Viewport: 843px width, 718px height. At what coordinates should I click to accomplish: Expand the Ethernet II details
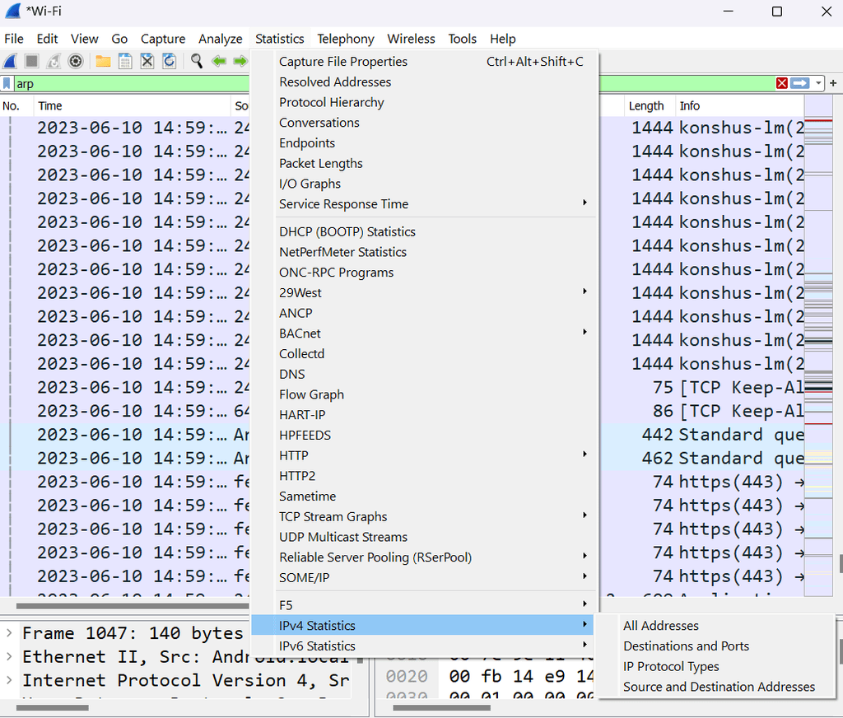point(8,657)
